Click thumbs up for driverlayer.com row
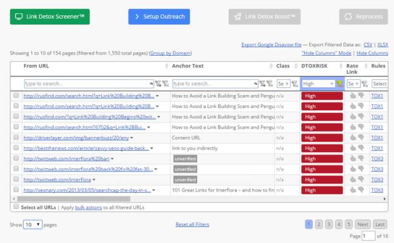Screen dimensions: 394x243 click(x=353, y=138)
